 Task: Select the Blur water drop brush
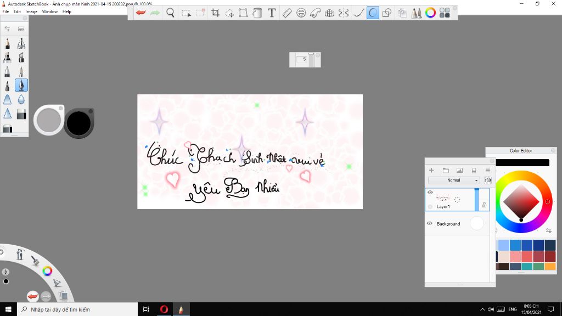pyautogui.click(x=21, y=99)
